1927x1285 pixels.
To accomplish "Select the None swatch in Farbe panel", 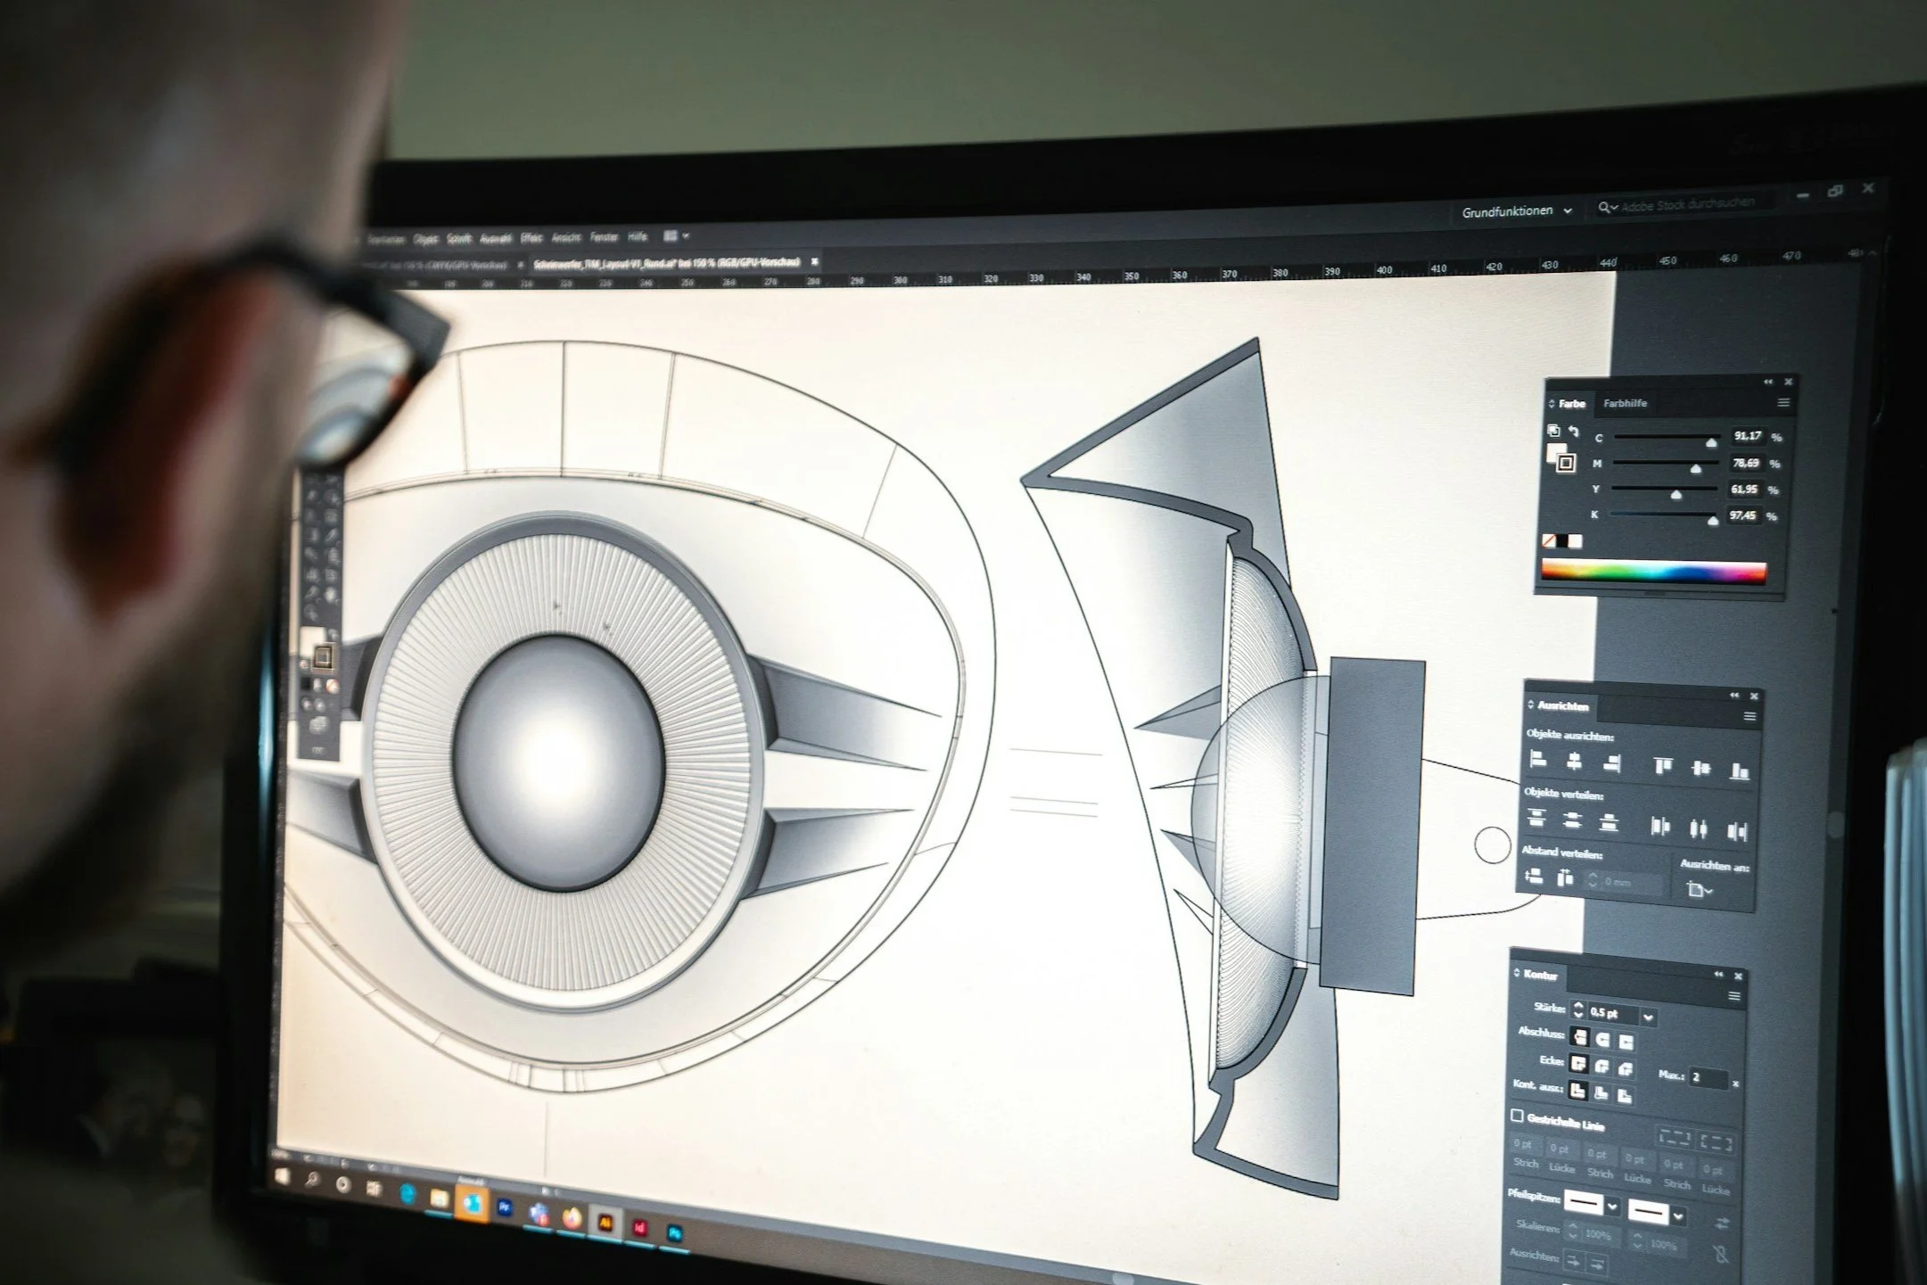I will tap(1549, 540).
